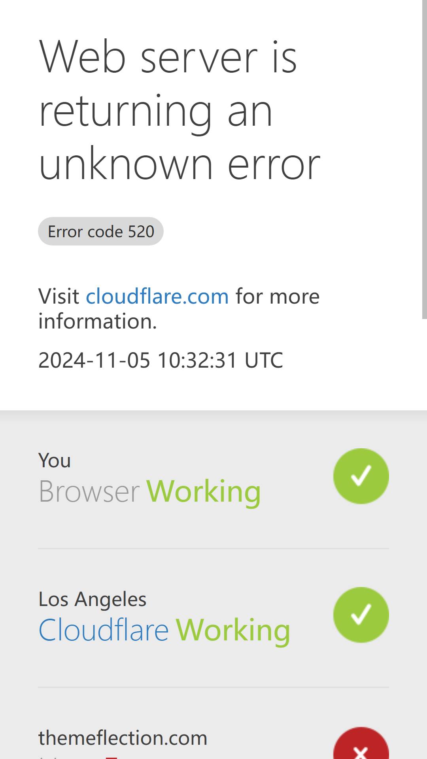427x759 pixels.
Task: Open the cloudflare.com link
Action: tap(157, 296)
